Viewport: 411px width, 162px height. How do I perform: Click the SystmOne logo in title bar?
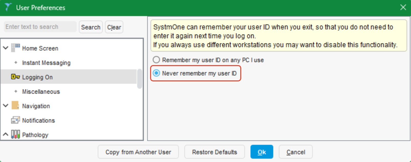pos(8,7)
